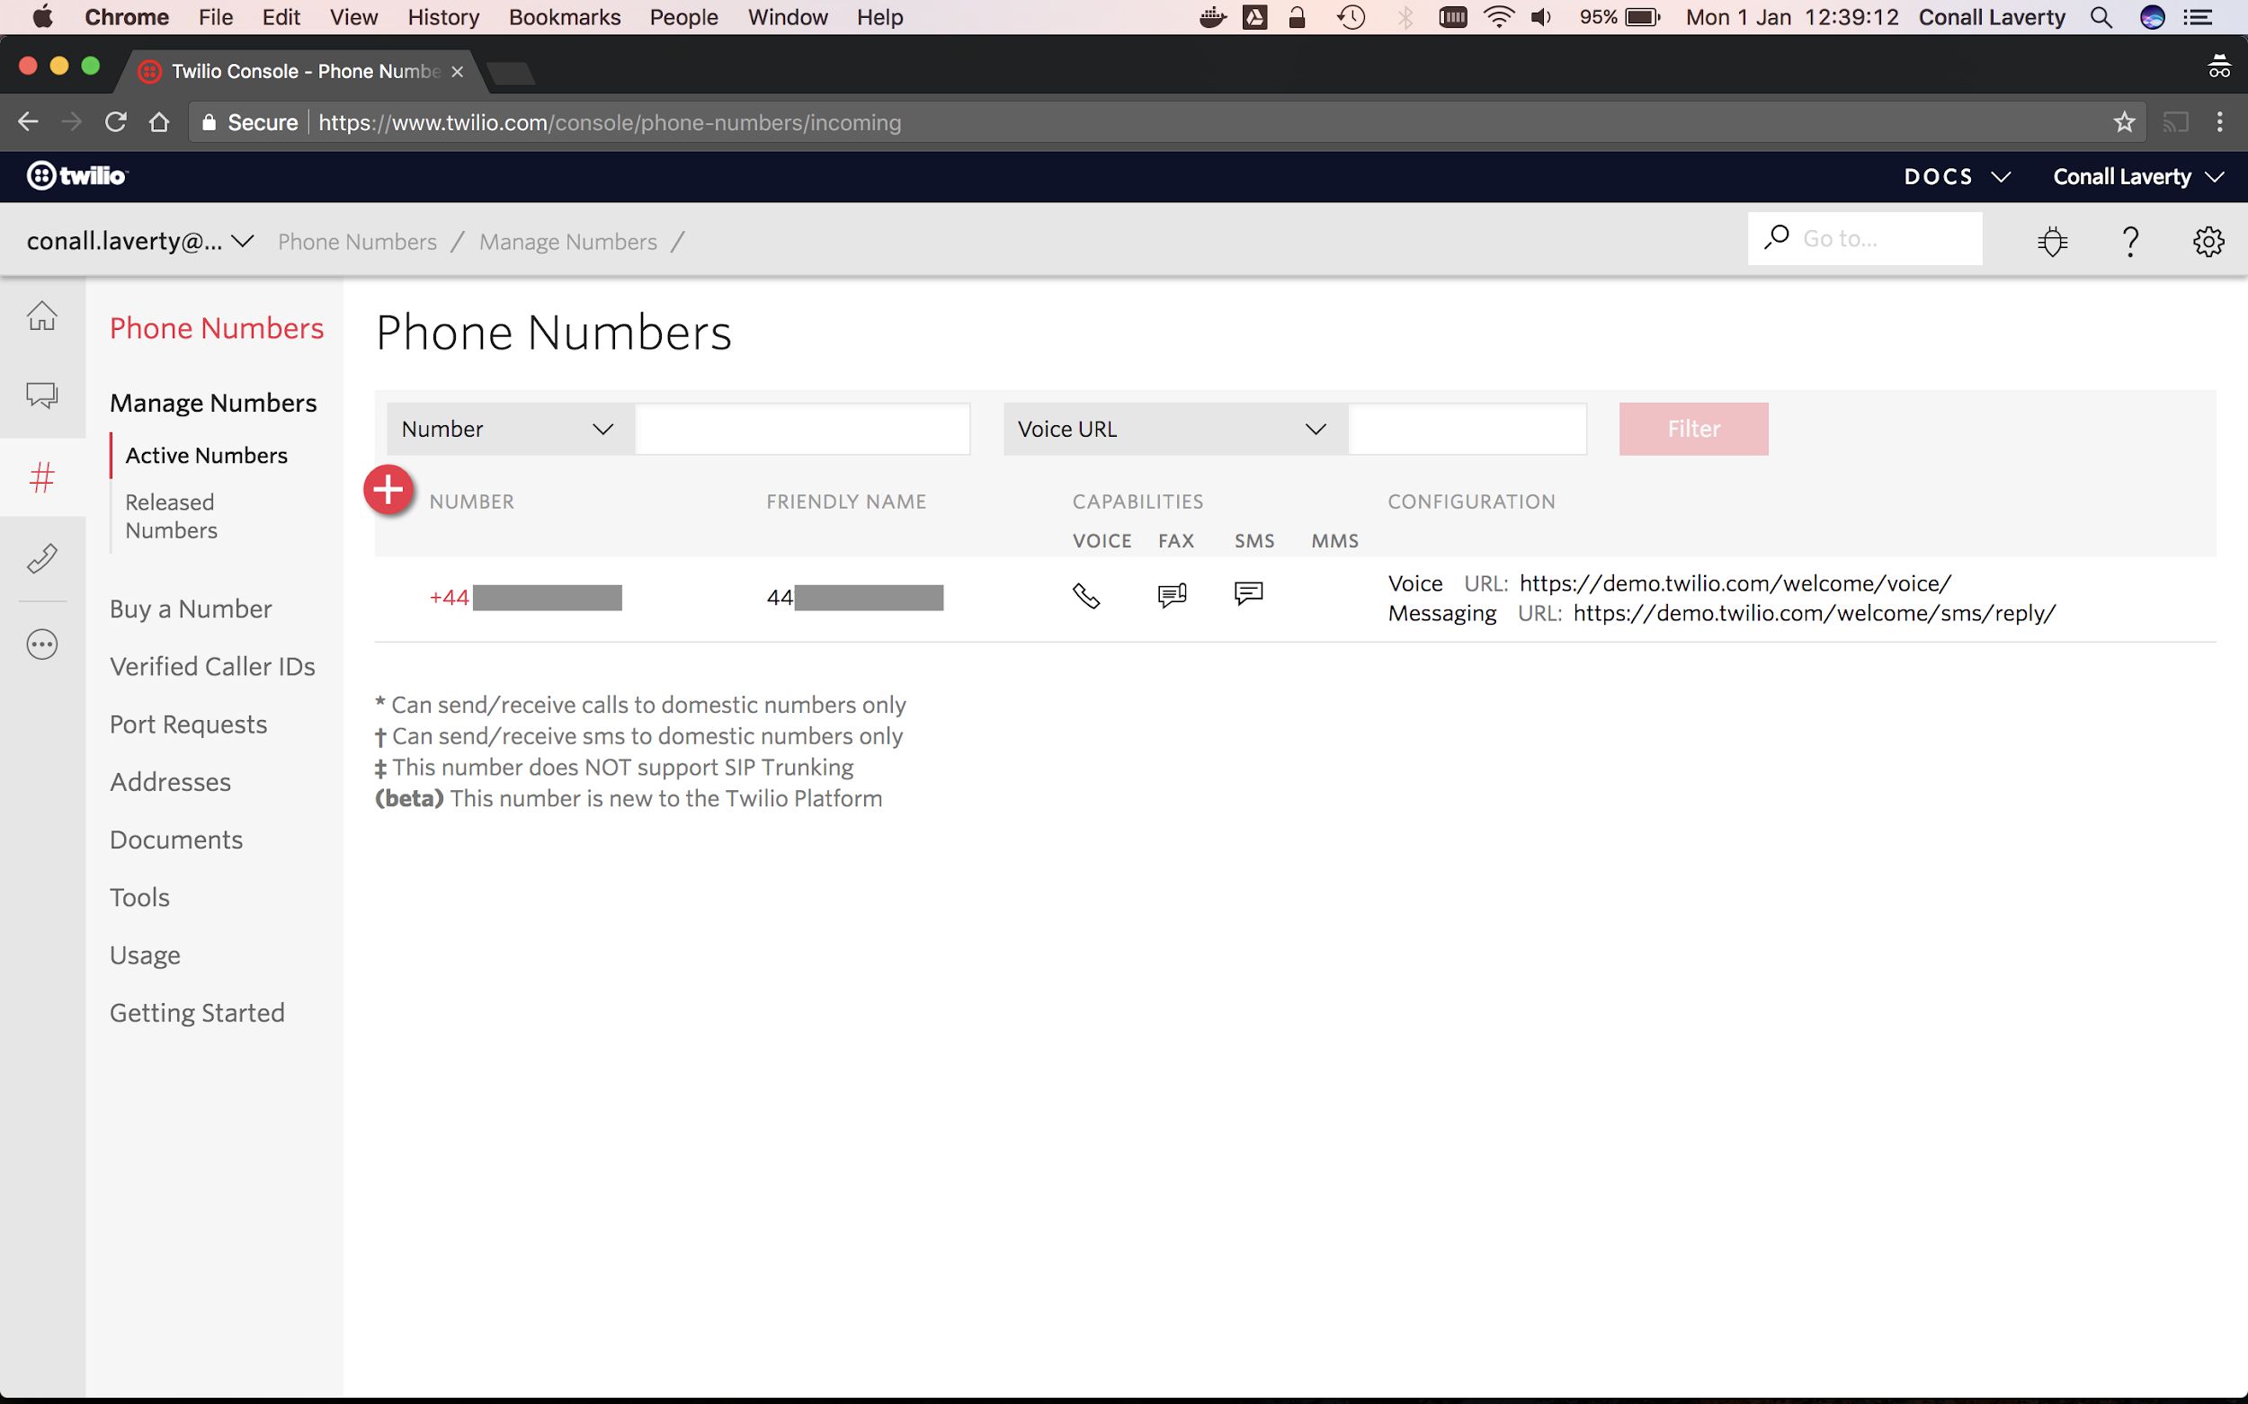This screenshot has height=1404, width=2248.
Task: Open Time Machine menu bar icon
Action: (x=1351, y=17)
